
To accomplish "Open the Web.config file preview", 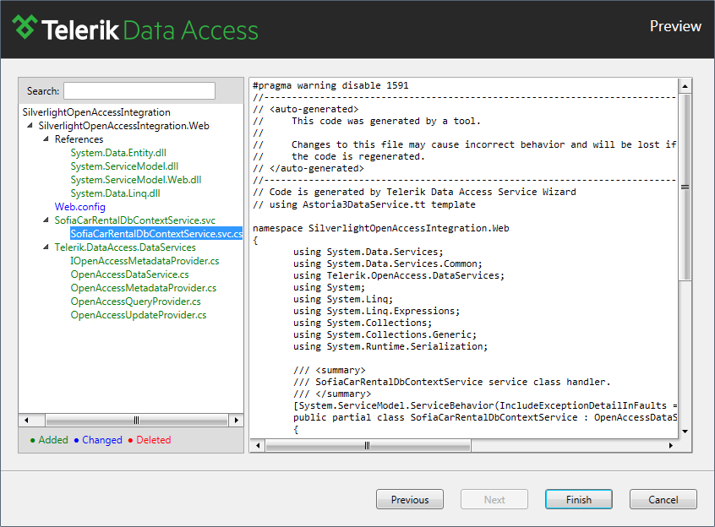I will pos(79,207).
